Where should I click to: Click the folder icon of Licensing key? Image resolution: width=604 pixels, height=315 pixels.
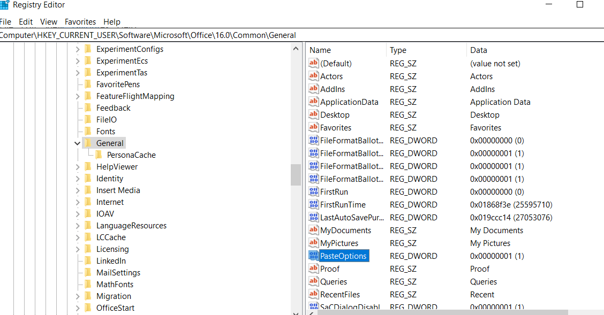(x=88, y=249)
